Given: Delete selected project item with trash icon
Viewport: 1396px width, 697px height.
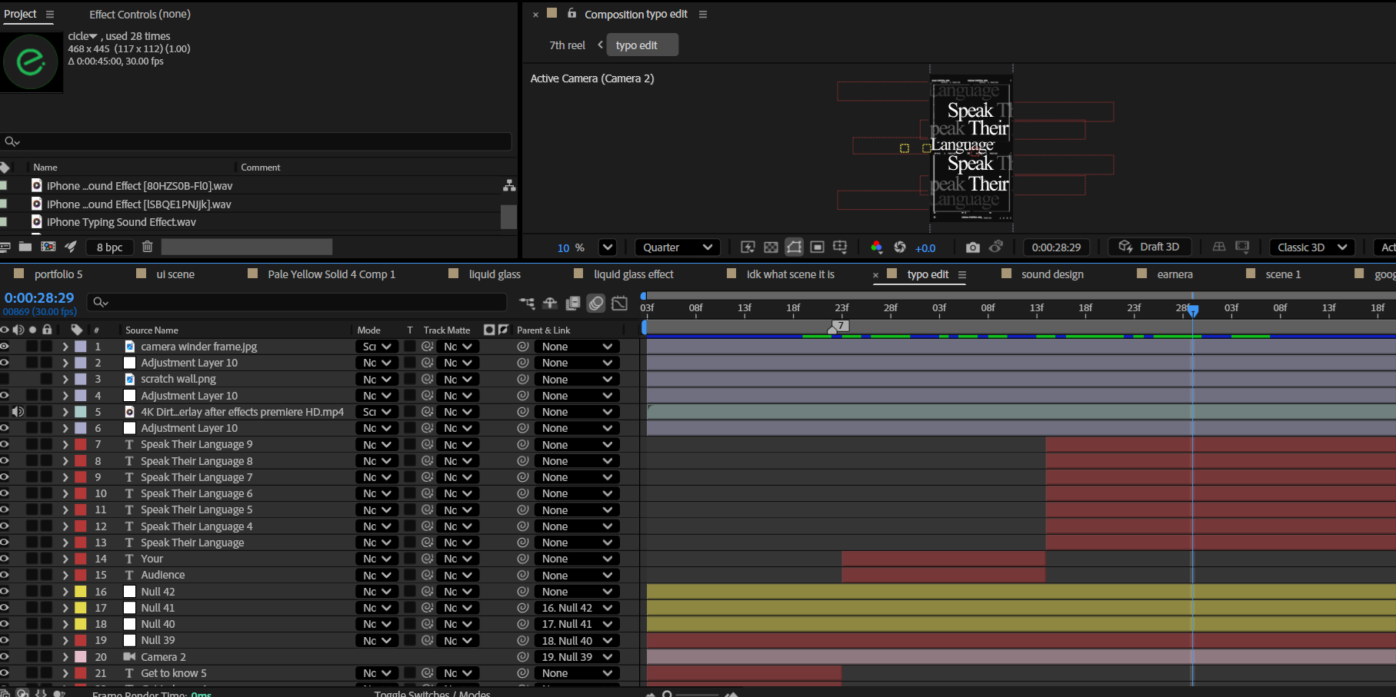Looking at the screenshot, I should coord(148,247).
